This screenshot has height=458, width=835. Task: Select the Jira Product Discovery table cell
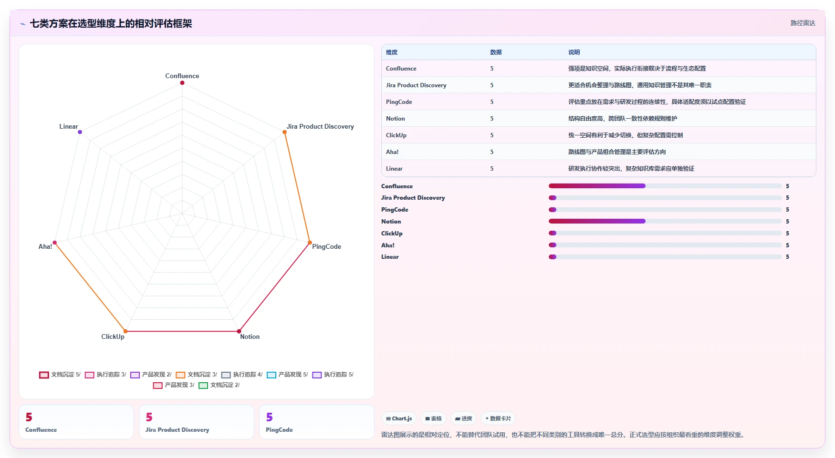[x=416, y=85]
